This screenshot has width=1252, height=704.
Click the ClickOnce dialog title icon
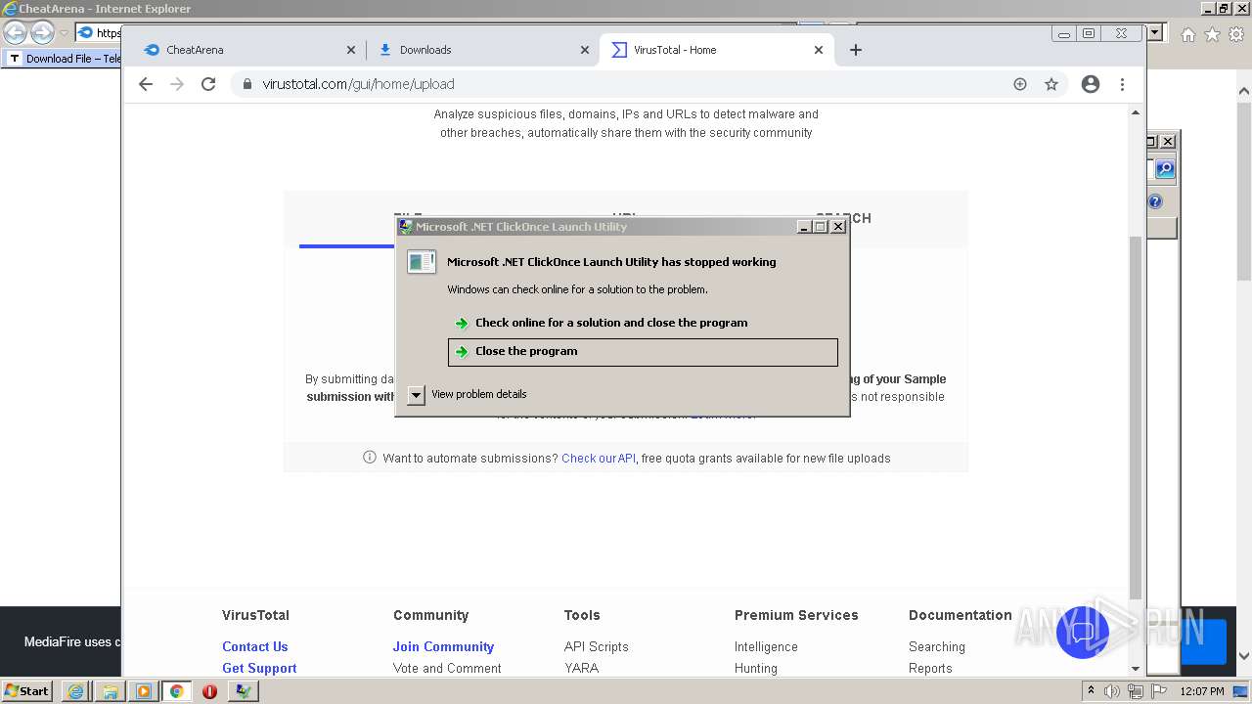tap(406, 227)
